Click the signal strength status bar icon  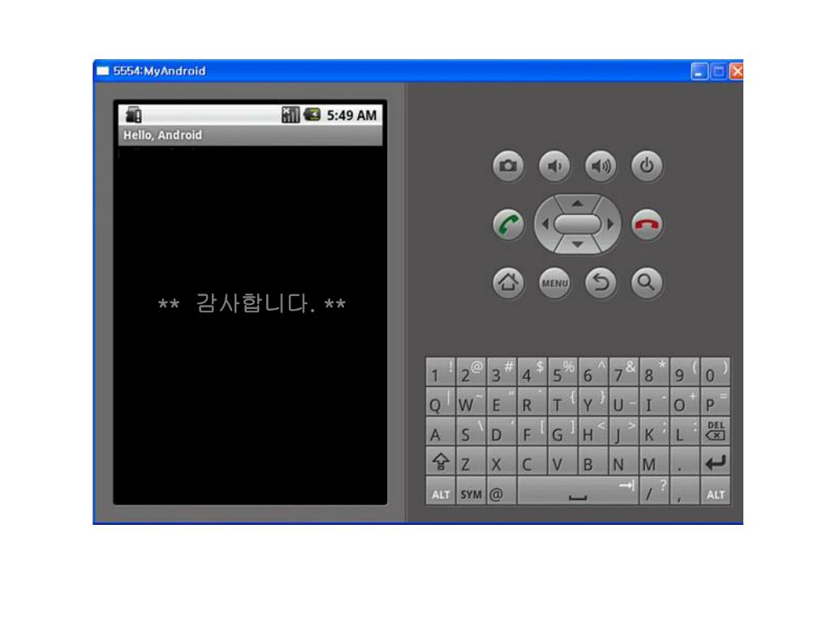(290, 114)
